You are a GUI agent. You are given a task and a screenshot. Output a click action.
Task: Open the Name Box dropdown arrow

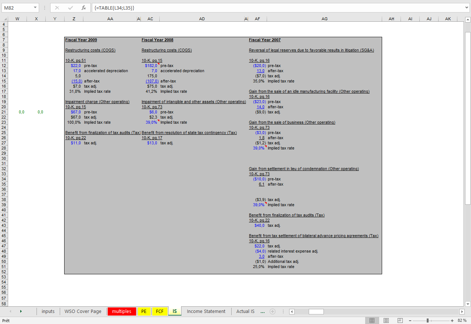(x=35, y=8)
